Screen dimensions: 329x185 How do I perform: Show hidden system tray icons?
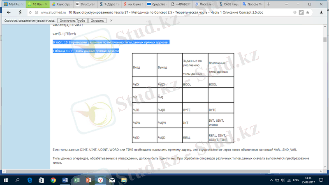[x=271, y=180]
